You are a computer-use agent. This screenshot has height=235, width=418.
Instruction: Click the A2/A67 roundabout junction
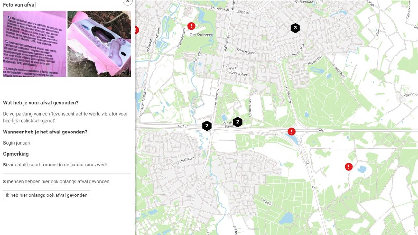click(x=299, y=131)
